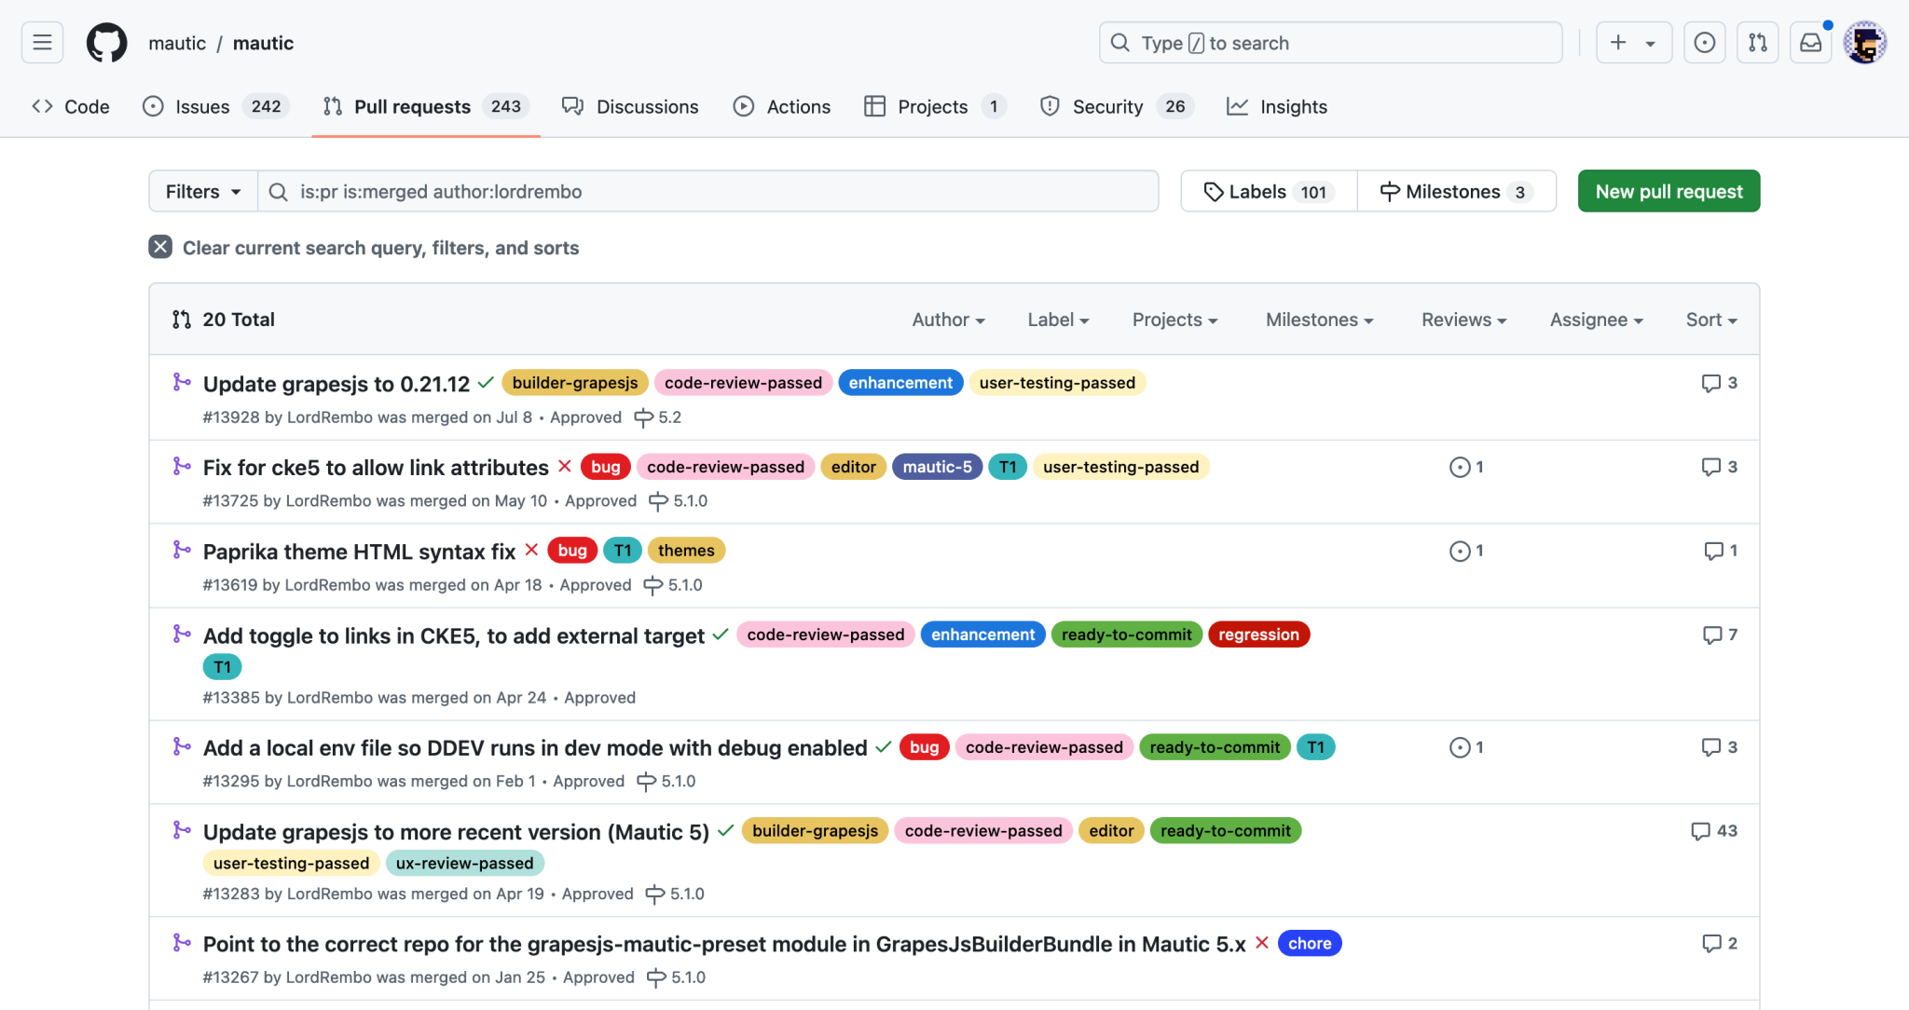Open the create new plus menu
Viewport: 1909px width, 1010px height.
pyautogui.click(x=1634, y=43)
